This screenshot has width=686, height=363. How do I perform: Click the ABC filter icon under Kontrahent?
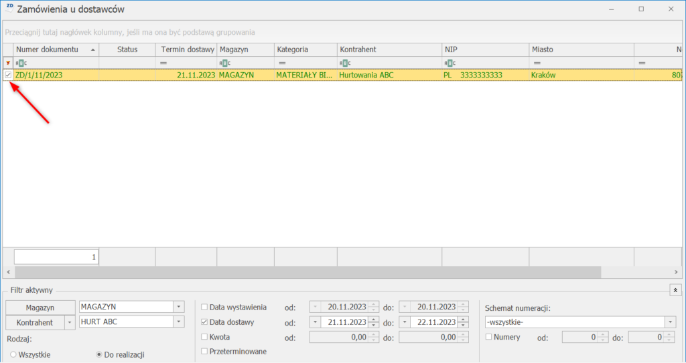(x=345, y=63)
